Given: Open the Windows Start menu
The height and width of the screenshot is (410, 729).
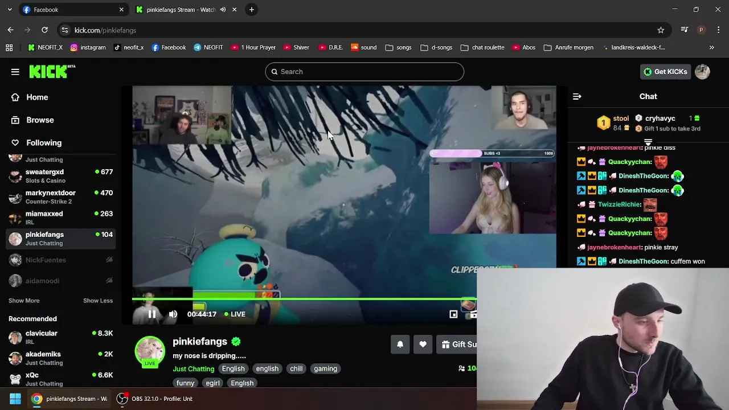Looking at the screenshot, I should coord(15,399).
